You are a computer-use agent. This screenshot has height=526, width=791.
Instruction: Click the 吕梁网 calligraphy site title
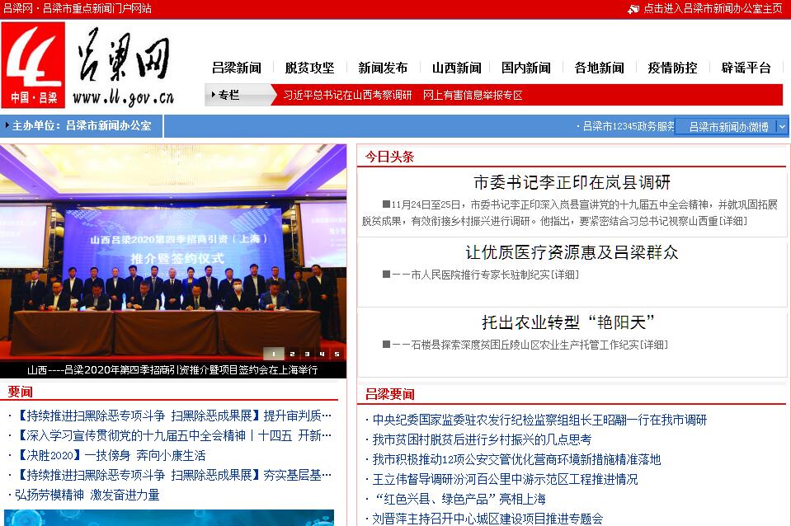pos(124,56)
